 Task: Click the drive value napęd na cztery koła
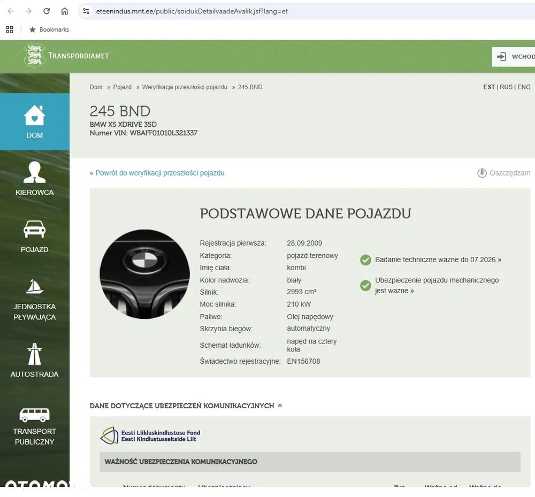click(x=311, y=345)
